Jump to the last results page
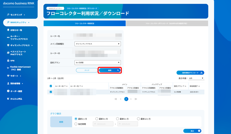 click(x=136, y=99)
